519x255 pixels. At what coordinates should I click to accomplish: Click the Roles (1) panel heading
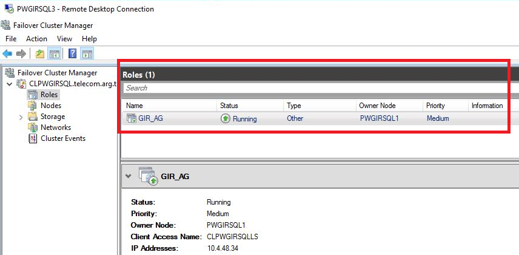point(139,75)
